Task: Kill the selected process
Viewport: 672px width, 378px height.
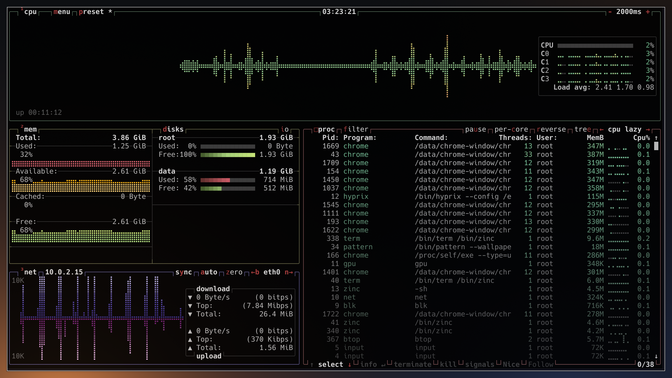Action: click(x=448, y=364)
